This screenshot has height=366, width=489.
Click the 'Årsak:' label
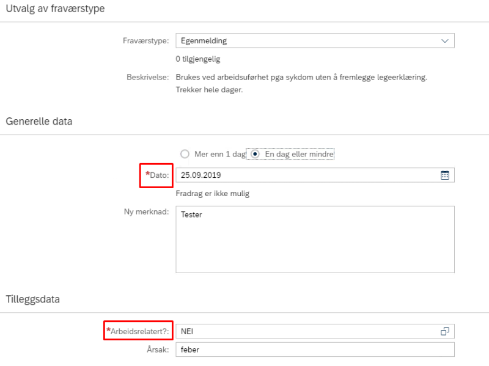tap(158, 350)
